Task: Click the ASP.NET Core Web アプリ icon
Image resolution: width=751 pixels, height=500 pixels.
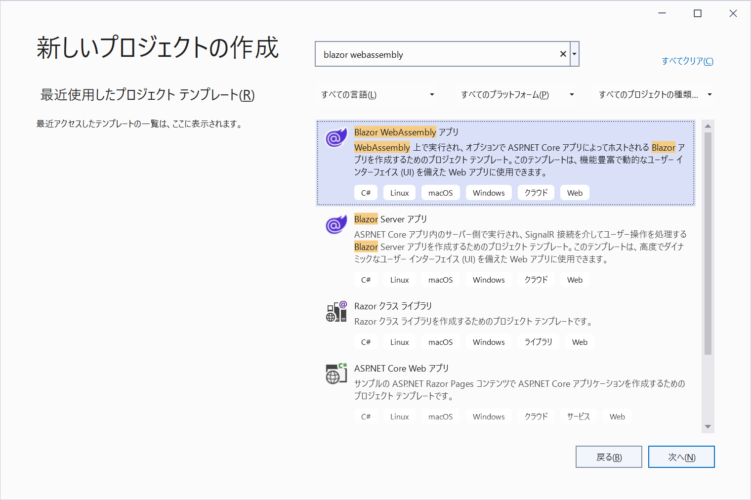Action: coord(336,374)
